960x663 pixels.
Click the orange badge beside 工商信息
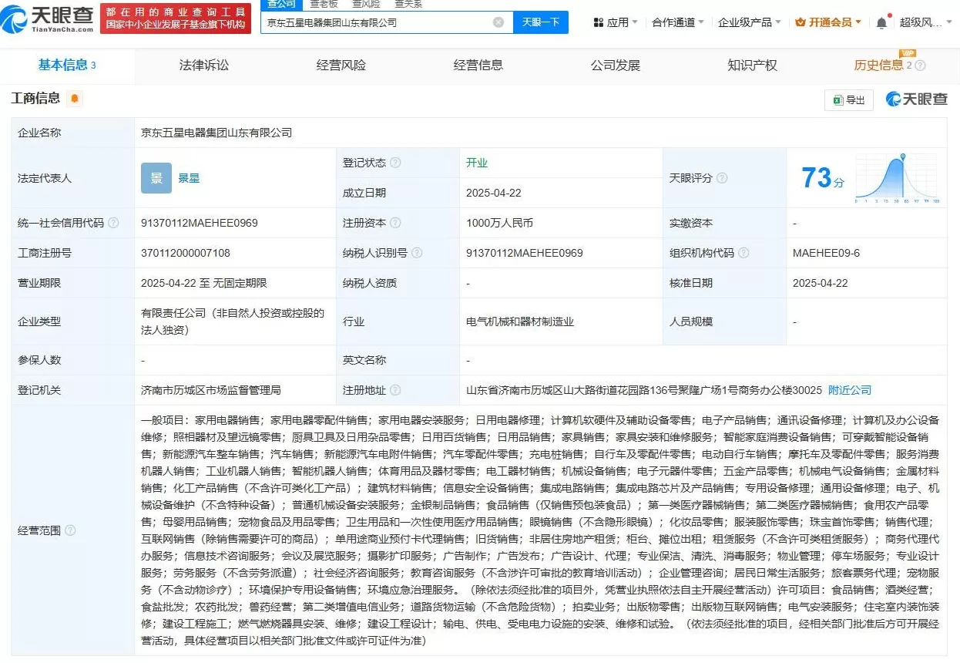(75, 99)
